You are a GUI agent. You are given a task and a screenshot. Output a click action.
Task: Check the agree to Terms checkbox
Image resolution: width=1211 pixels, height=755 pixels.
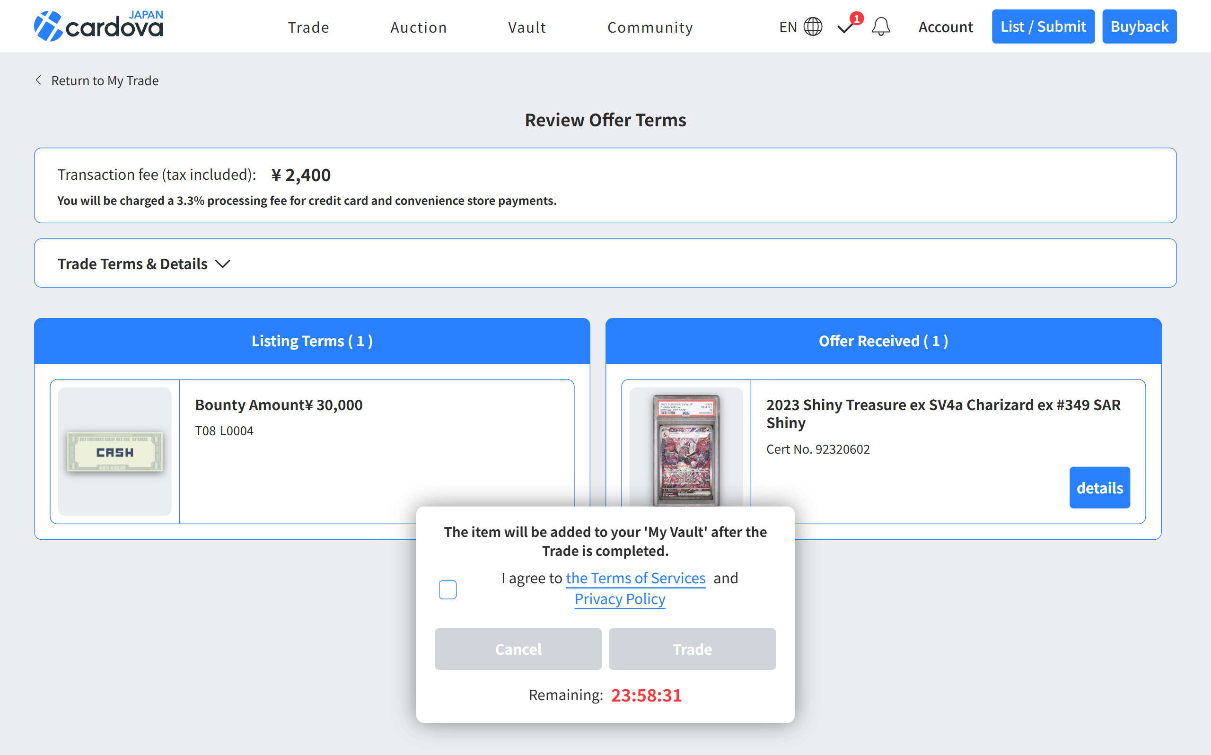(447, 589)
